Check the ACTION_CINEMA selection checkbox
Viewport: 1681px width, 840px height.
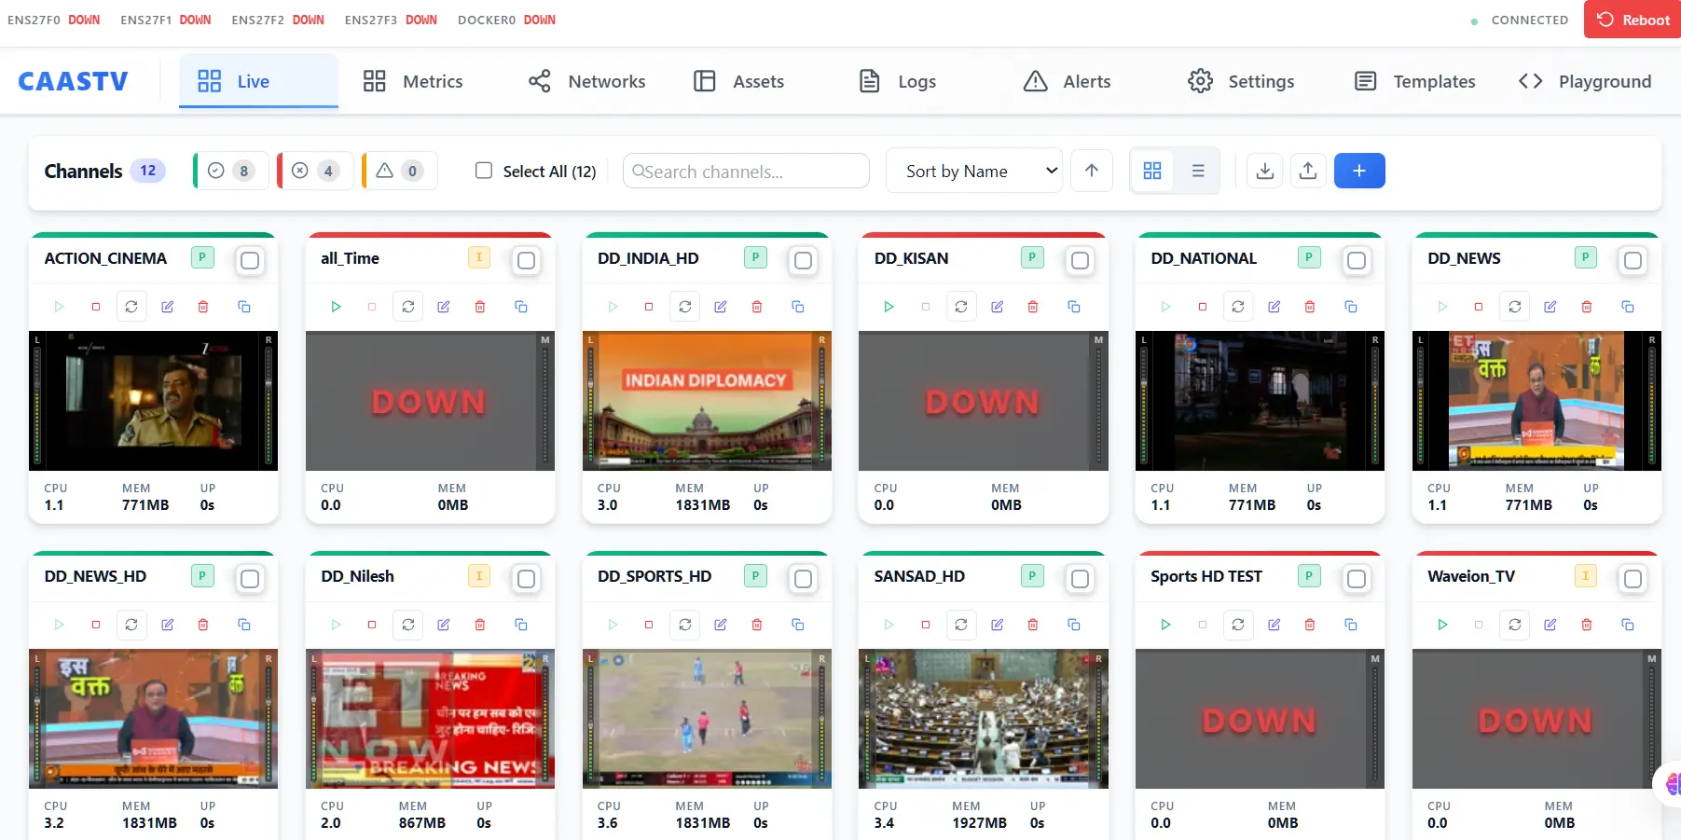(x=250, y=261)
